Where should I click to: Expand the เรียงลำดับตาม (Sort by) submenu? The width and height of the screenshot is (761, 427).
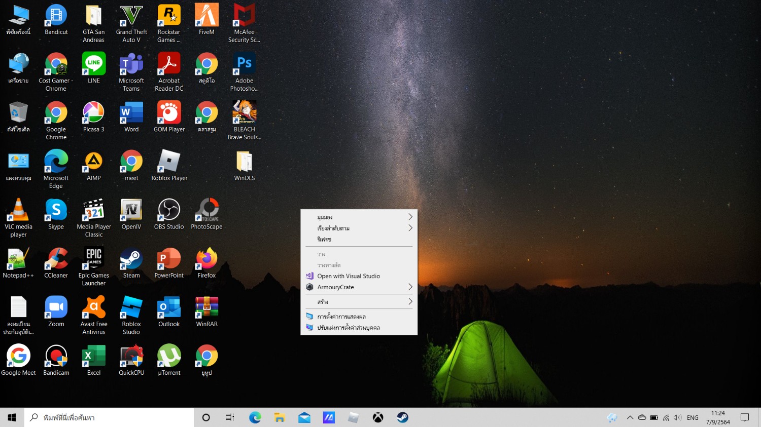(x=359, y=228)
